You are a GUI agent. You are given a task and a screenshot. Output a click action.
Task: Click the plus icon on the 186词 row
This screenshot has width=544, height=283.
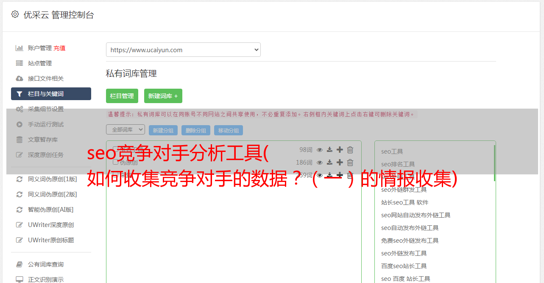pyautogui.click(x=340, y=163)
